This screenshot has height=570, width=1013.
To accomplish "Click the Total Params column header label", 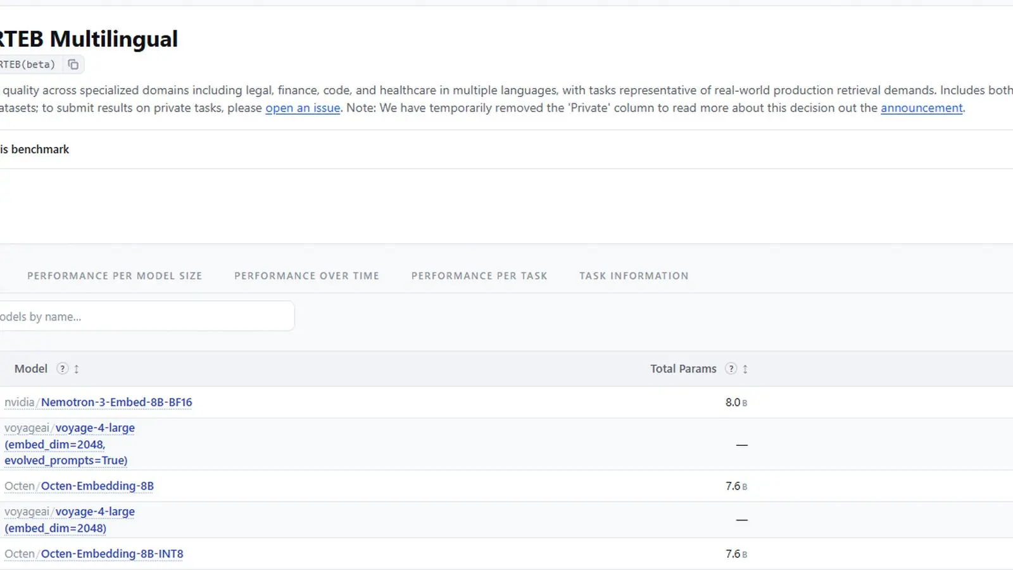I will point(683,369).
